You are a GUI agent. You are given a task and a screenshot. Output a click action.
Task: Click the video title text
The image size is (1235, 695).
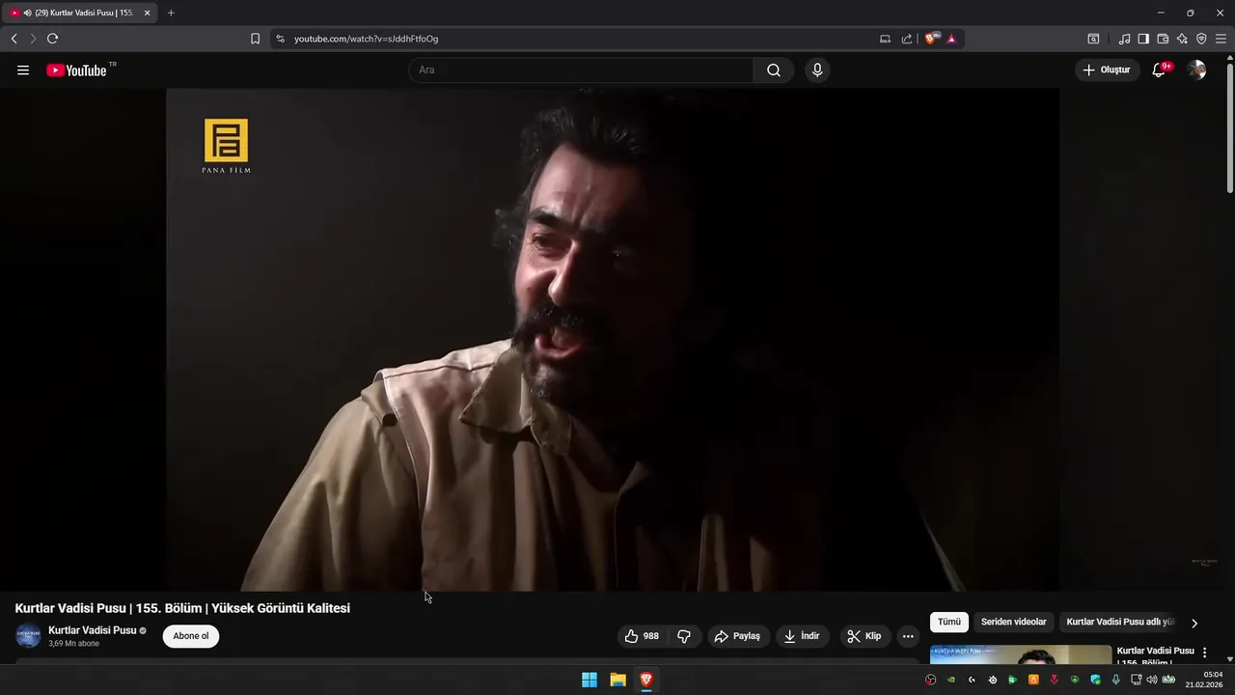click(x=182, y=608)
